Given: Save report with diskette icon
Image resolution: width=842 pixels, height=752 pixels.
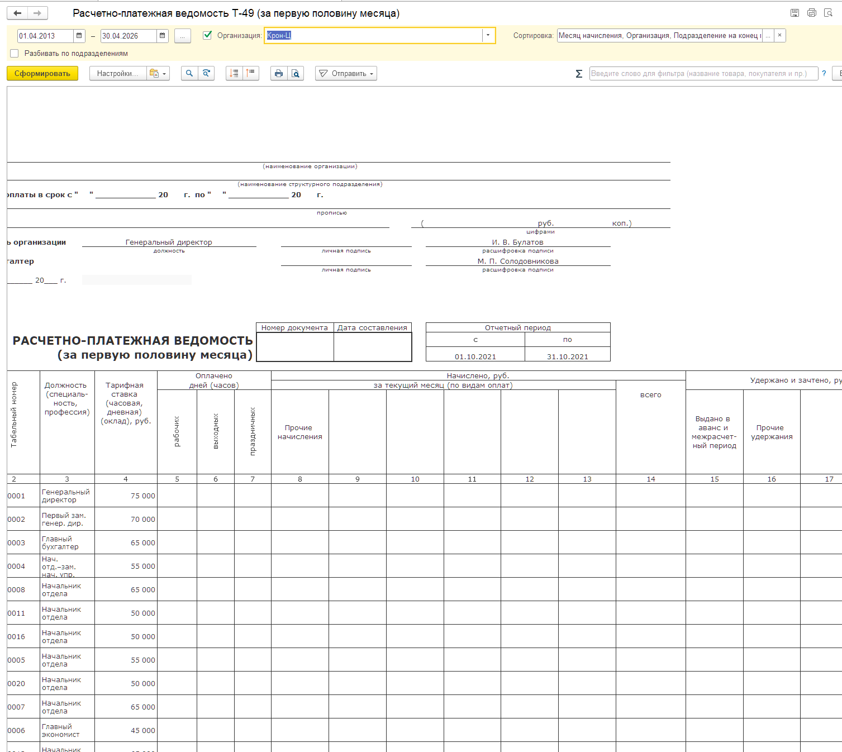Looking at the screenshot, I should (795, 13).
